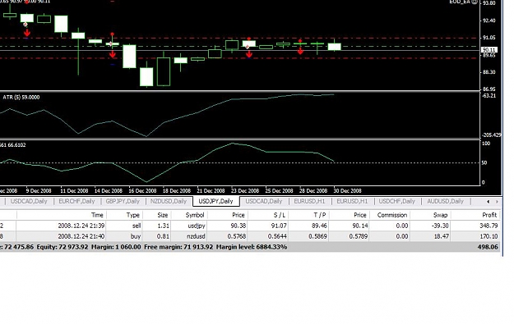Click total profit 498.06 in summary row
514x324 pixels.
[x=488, y=247]
